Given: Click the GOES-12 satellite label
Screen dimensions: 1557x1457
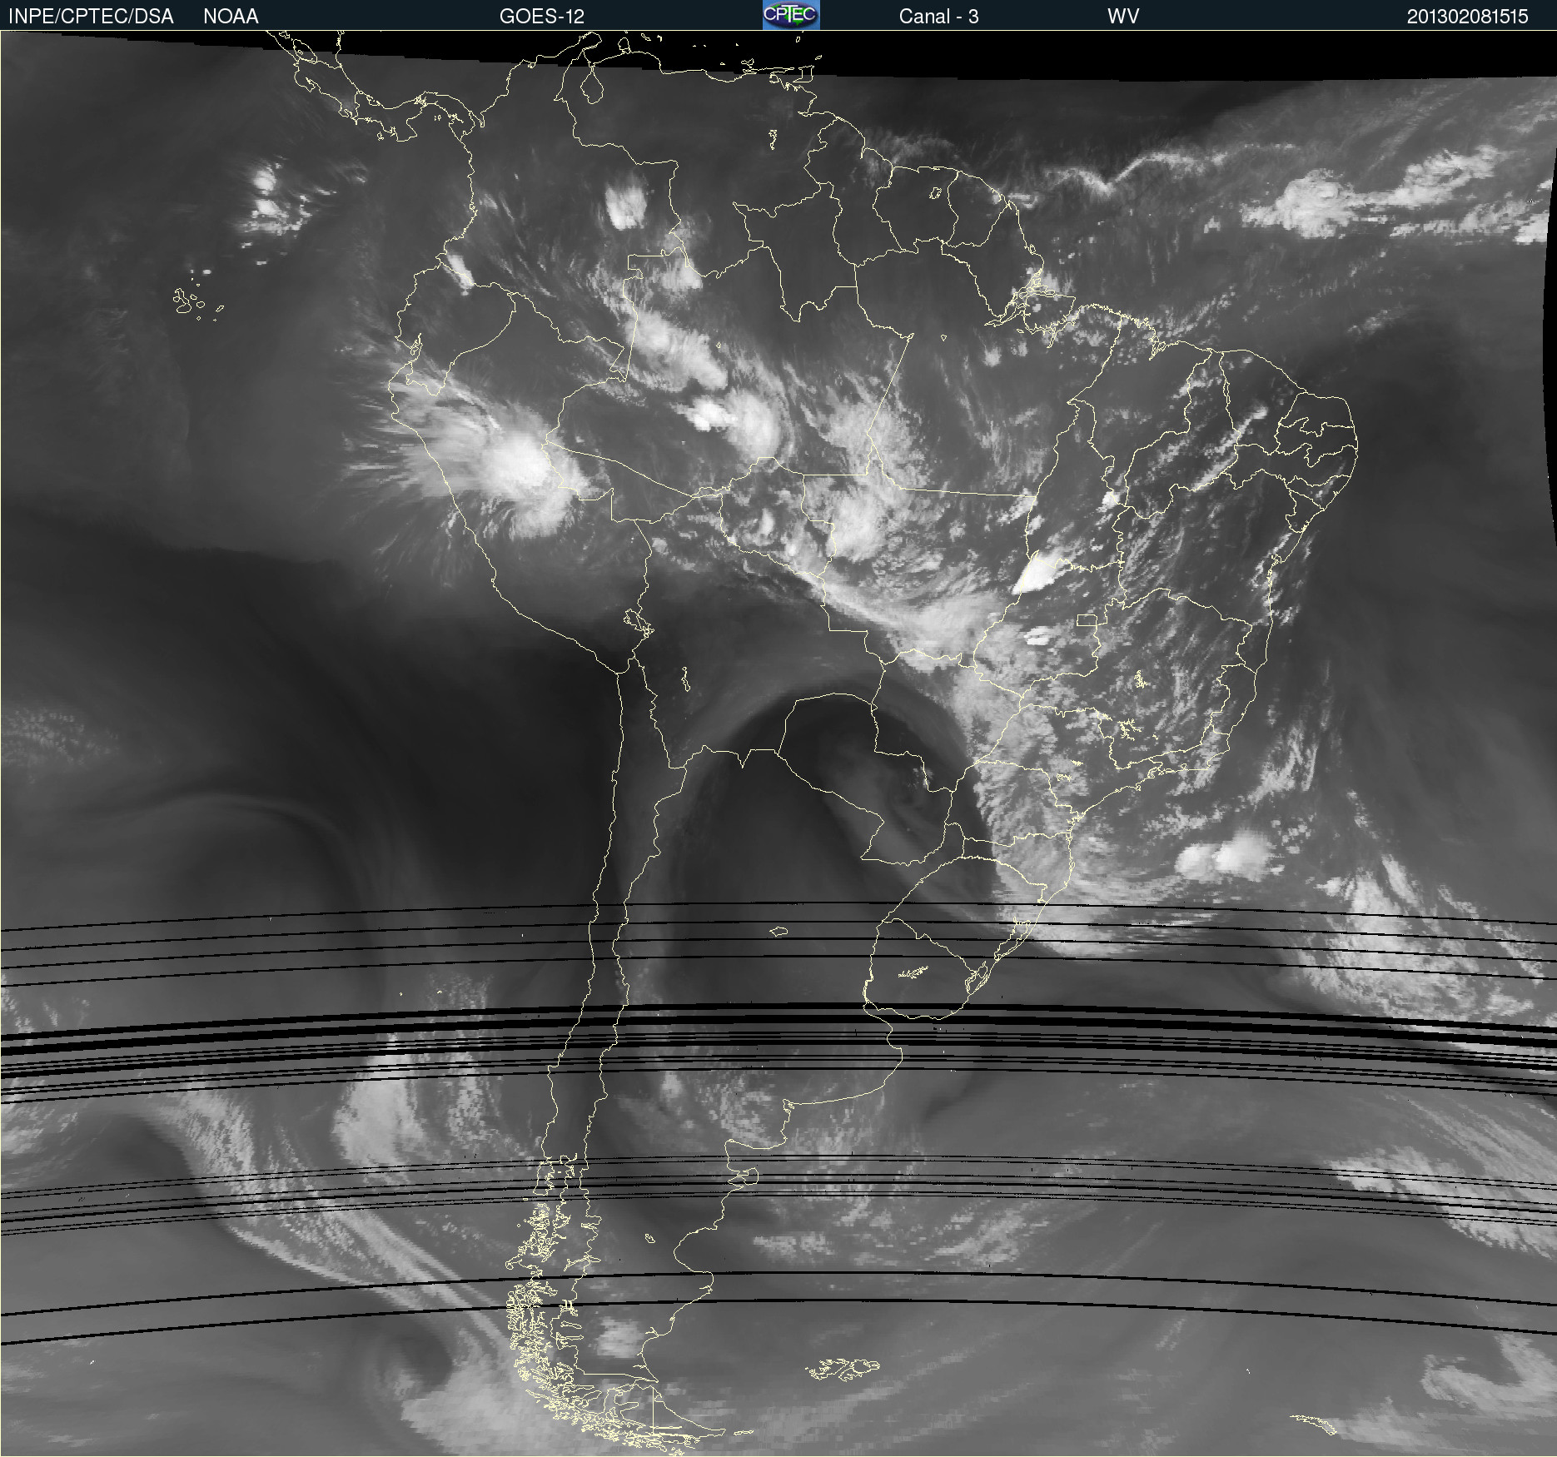Looking at the screenshot, I should pos(542,17).
